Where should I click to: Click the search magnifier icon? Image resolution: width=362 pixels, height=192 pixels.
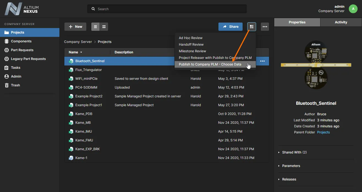(94, 9)
